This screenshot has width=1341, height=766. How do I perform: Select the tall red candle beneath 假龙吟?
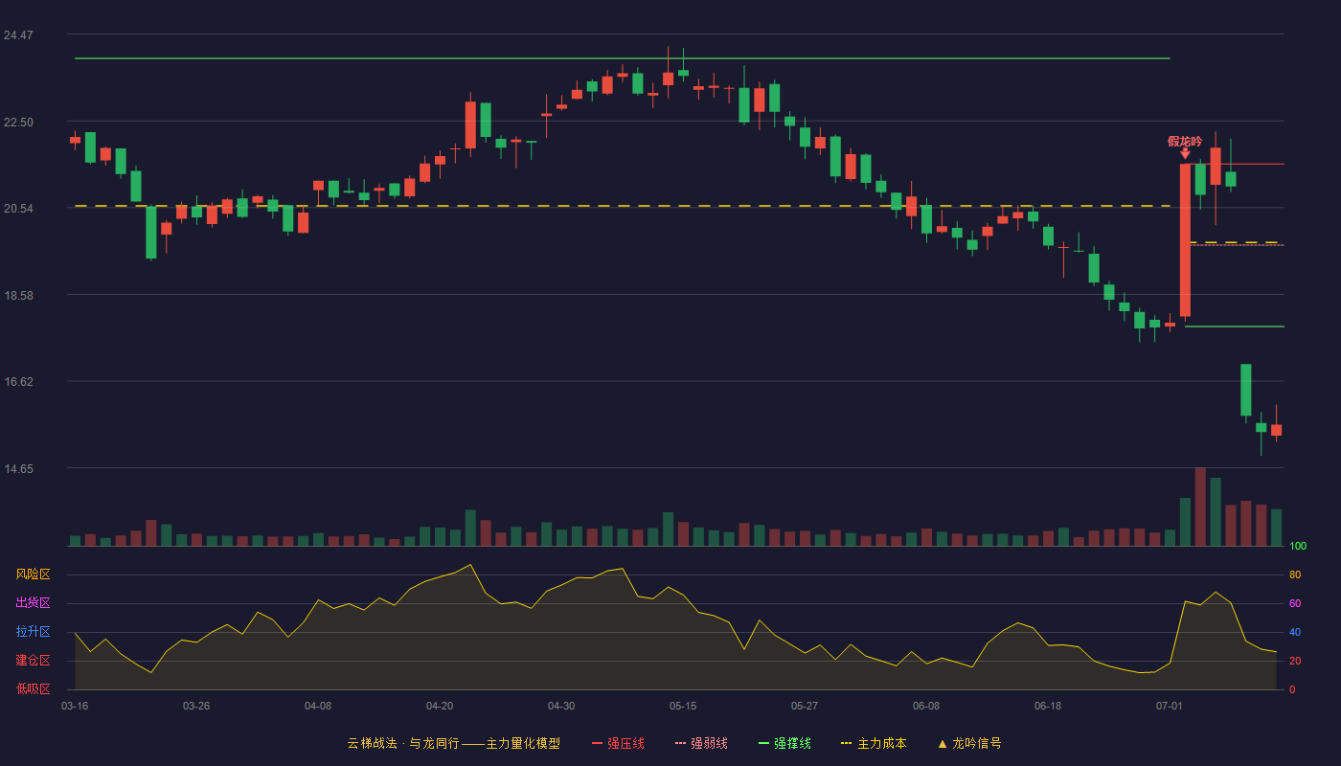tap(1185, 240)
